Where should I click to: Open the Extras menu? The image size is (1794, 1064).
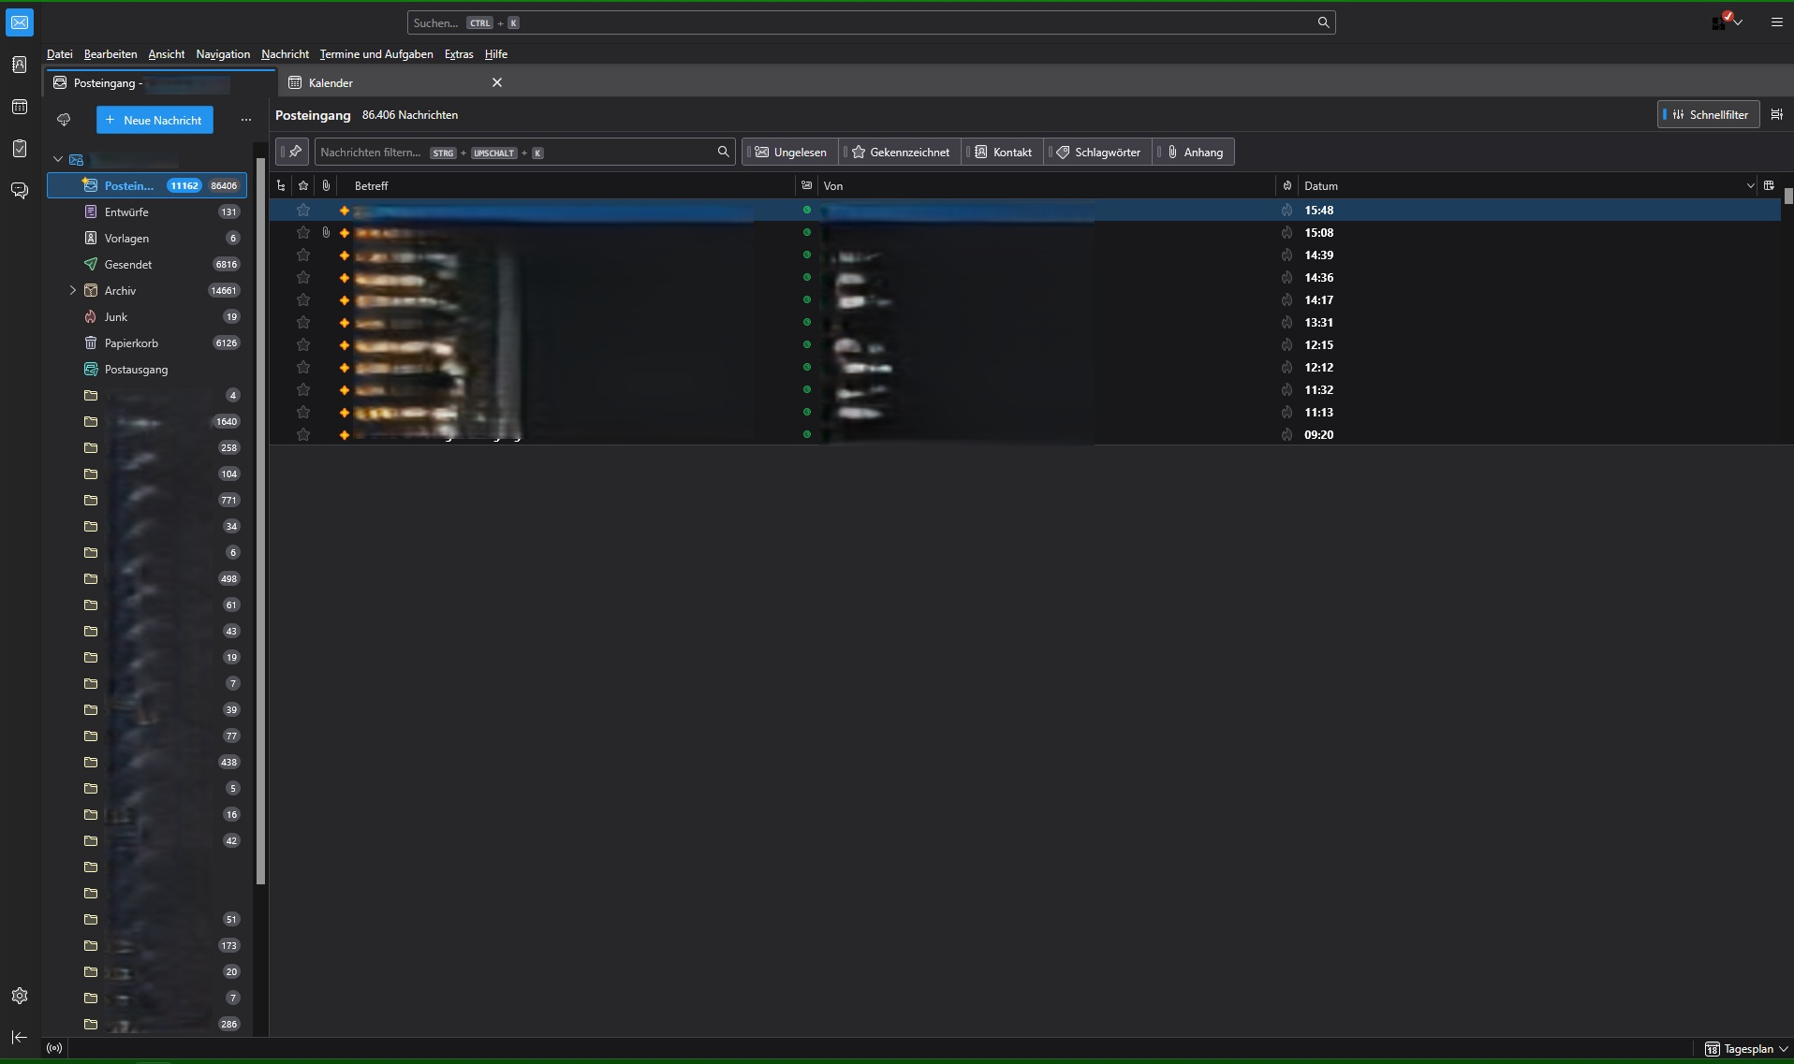tap(458, 54)
